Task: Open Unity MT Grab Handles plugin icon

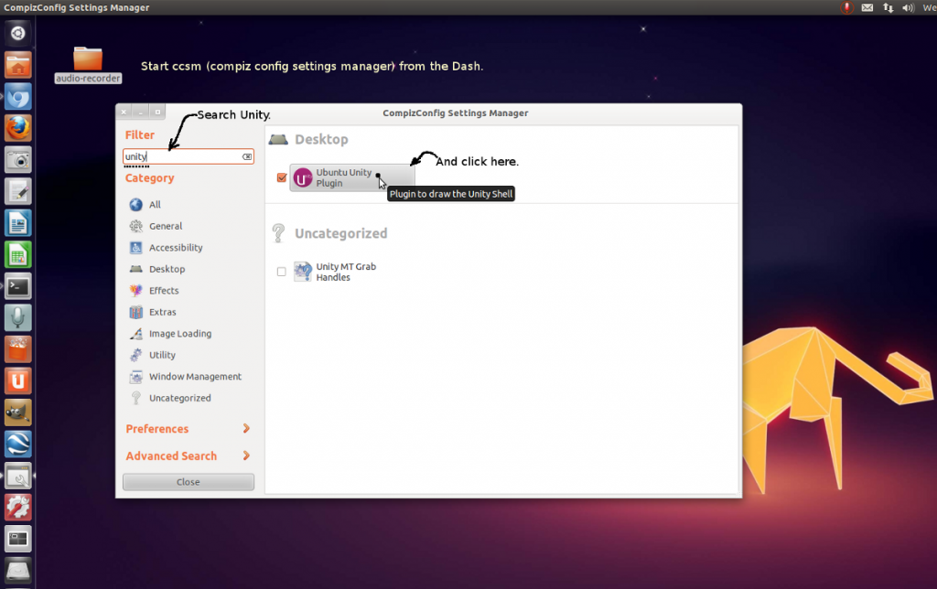Action: click(x=303, y=272)
